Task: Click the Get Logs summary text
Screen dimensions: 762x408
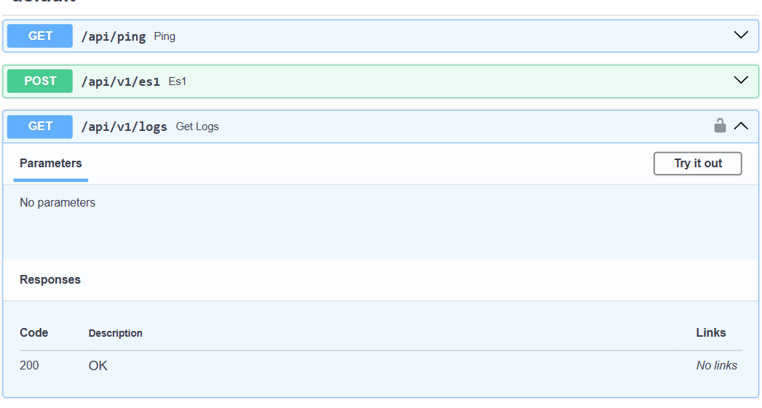Action: (197, 127)
